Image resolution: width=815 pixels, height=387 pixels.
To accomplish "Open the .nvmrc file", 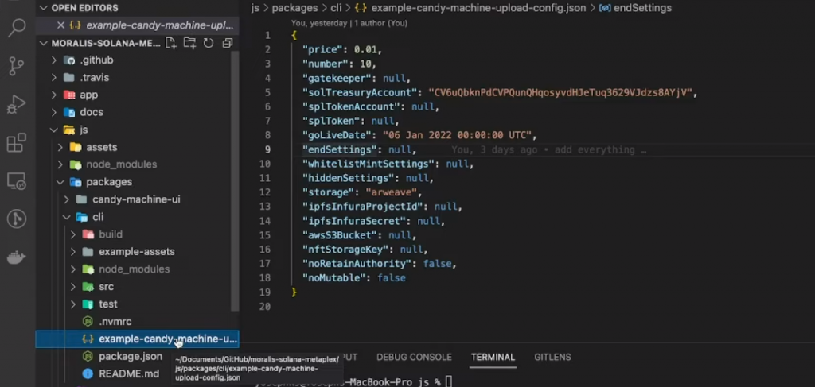I will pyautogui.click(x=115, y=322).
